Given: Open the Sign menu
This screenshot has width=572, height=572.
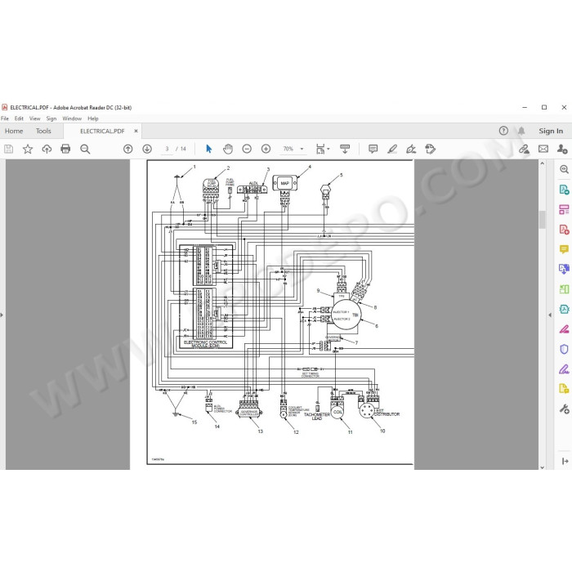Looking at the screenshot, I should pyautogui.click(x=51, y=118).
